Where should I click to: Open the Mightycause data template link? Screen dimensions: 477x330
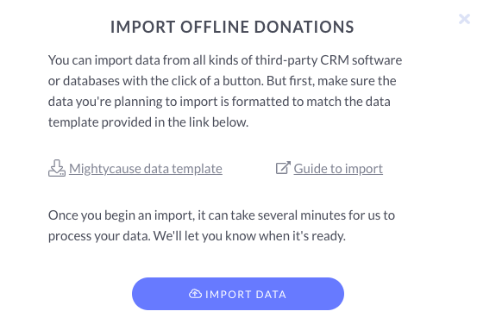click(146, 169)
